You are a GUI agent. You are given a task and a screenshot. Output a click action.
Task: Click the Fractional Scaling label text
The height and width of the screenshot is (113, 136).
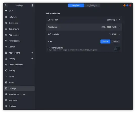pyautogui.click(x=55, y=48)
